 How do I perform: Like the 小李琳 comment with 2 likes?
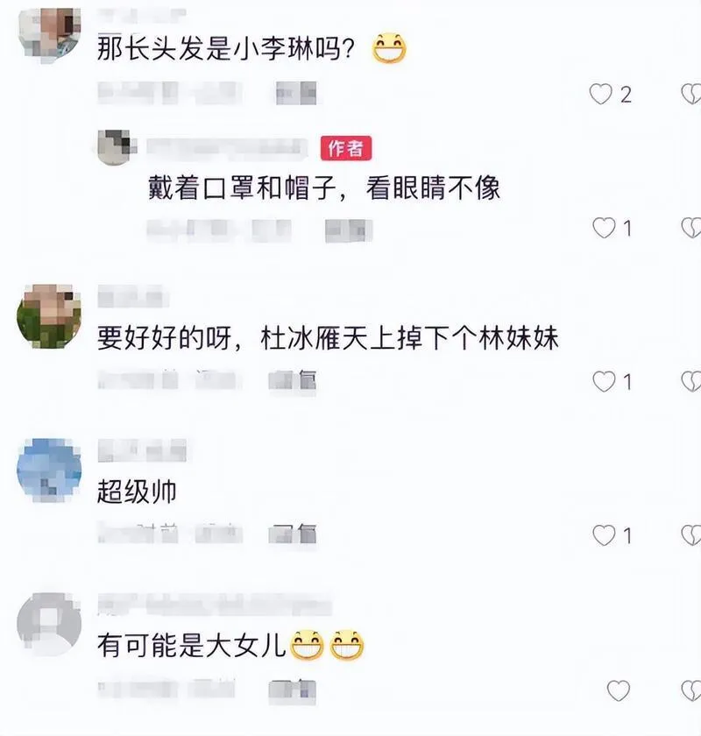[600, 94]
